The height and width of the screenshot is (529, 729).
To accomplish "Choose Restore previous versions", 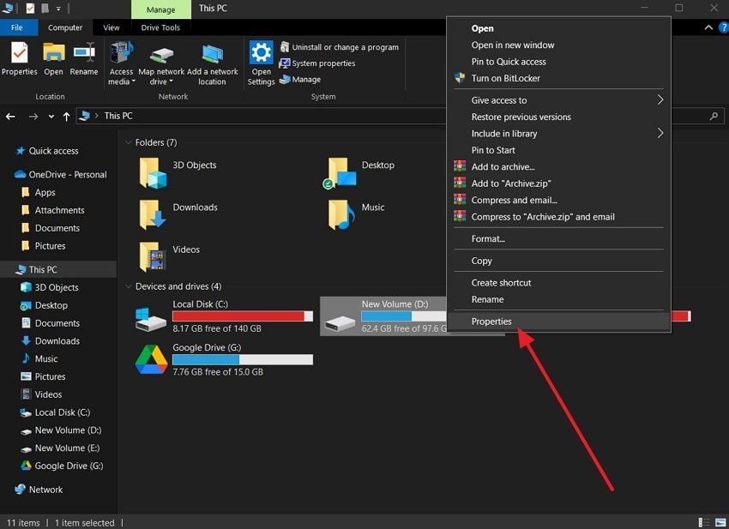I will [558, 117].
